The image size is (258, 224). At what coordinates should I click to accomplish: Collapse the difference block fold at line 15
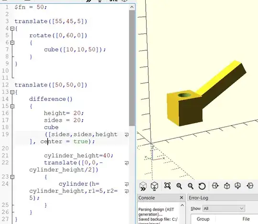(12, 106)
